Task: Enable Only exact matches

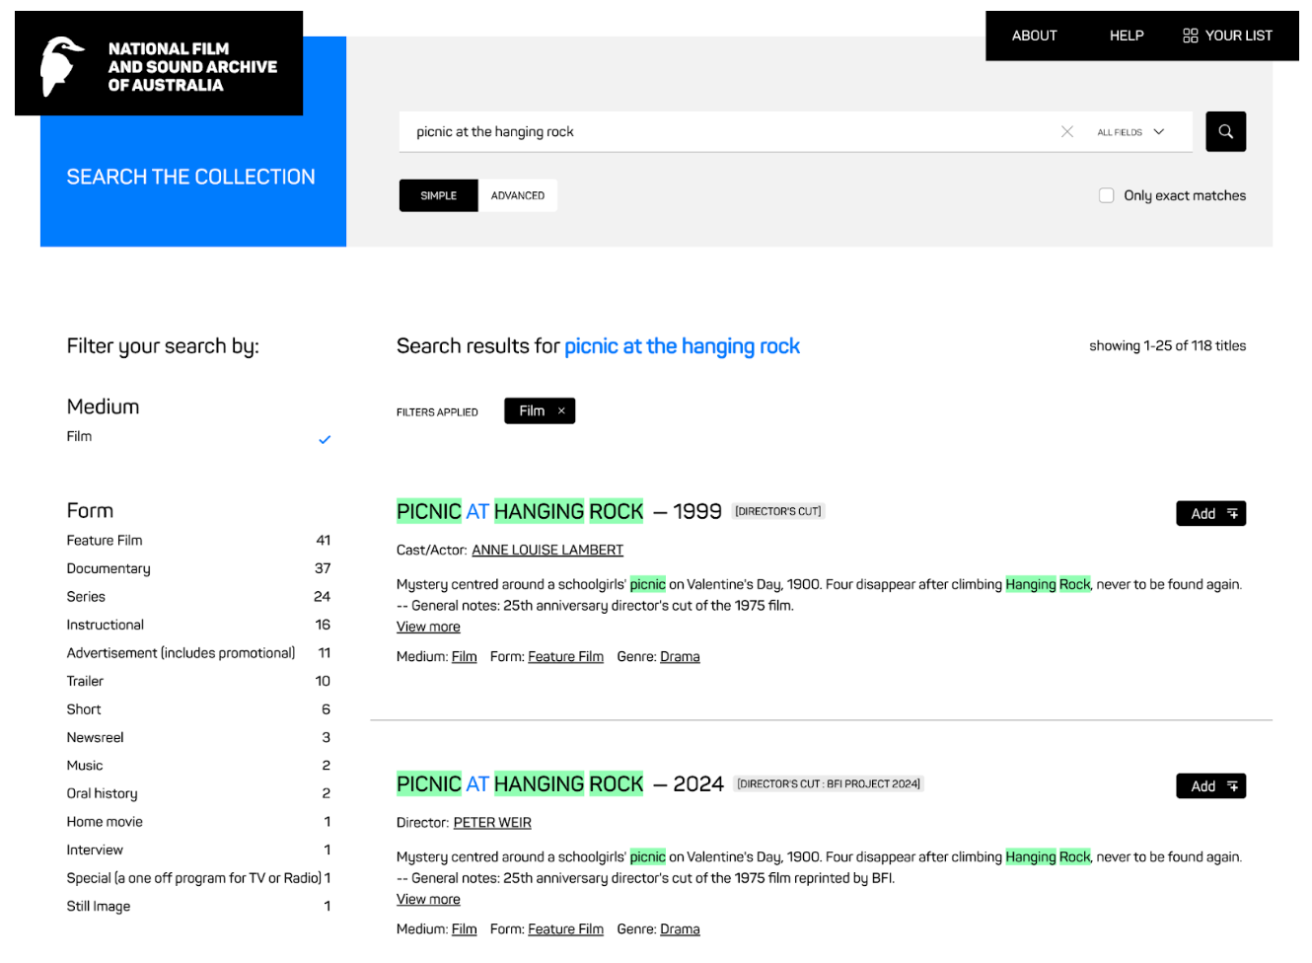Action: click(1106, 195)
